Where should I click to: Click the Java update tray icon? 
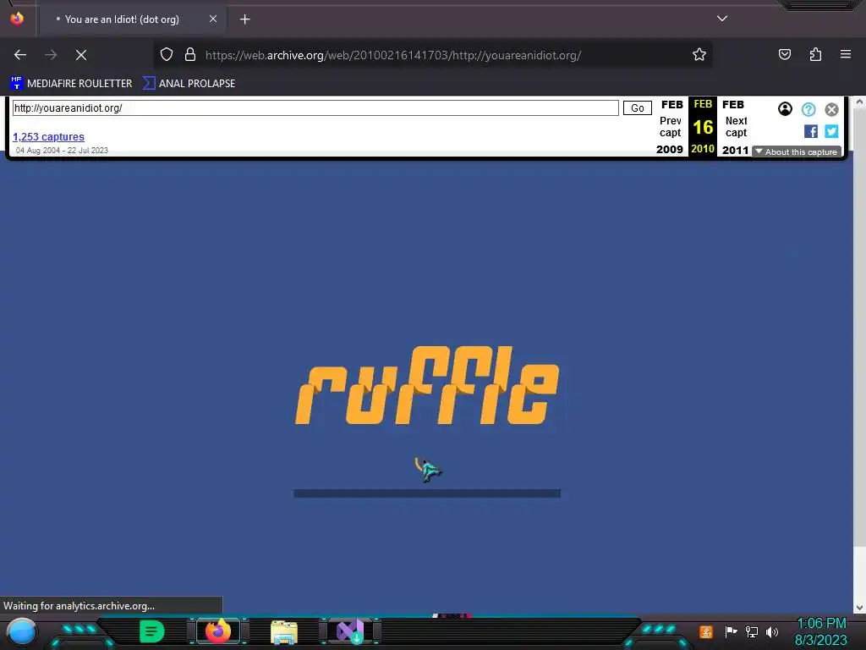706,631
